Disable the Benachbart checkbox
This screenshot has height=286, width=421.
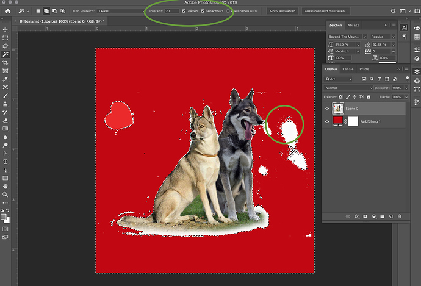(x=203, y=11)
